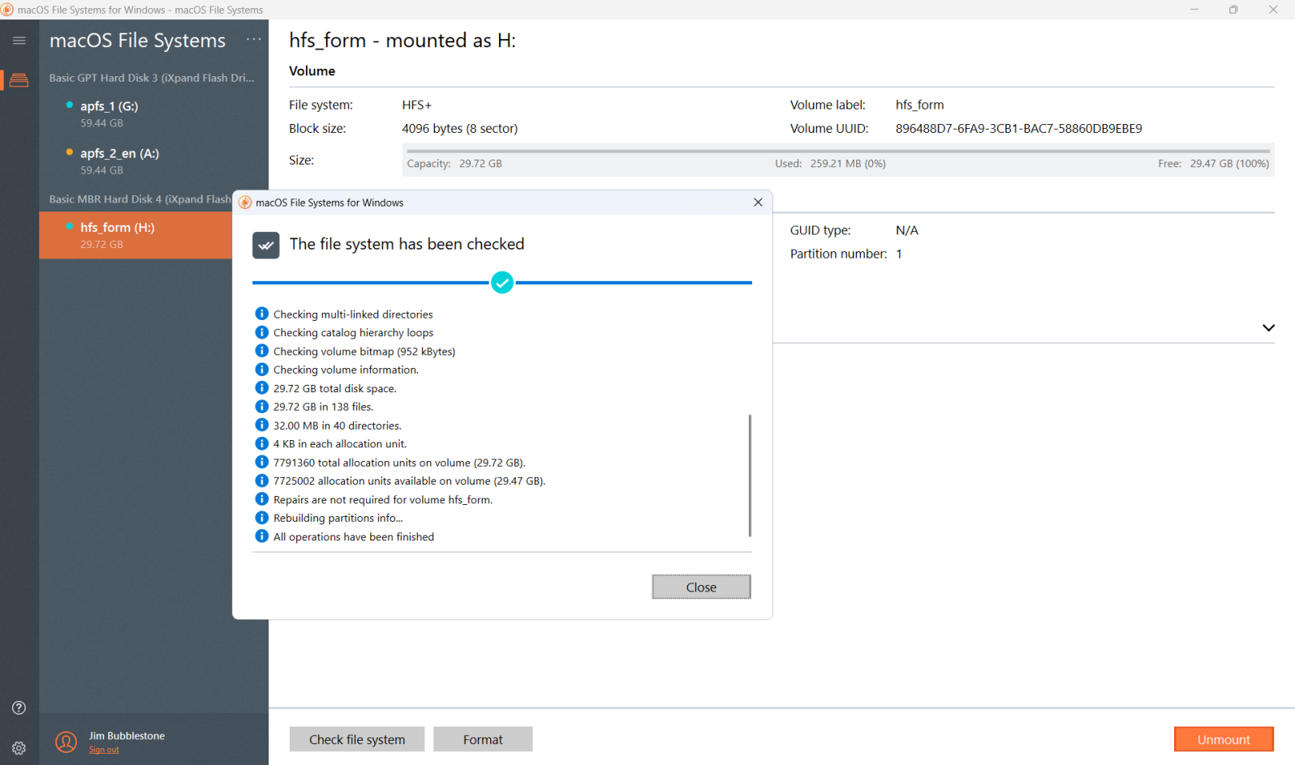Click the 'Checking volume bitmap (952 kBytes)' line
Image resolution: width=1295 pixels, height=765 pixels.
364,352
